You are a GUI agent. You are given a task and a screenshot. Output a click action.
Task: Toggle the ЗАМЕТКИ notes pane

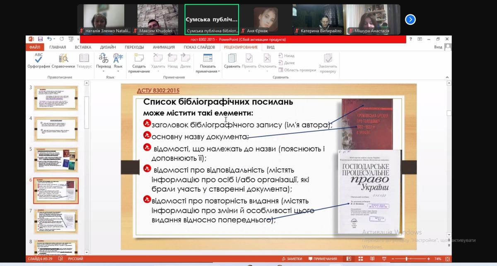pos(292,259)
